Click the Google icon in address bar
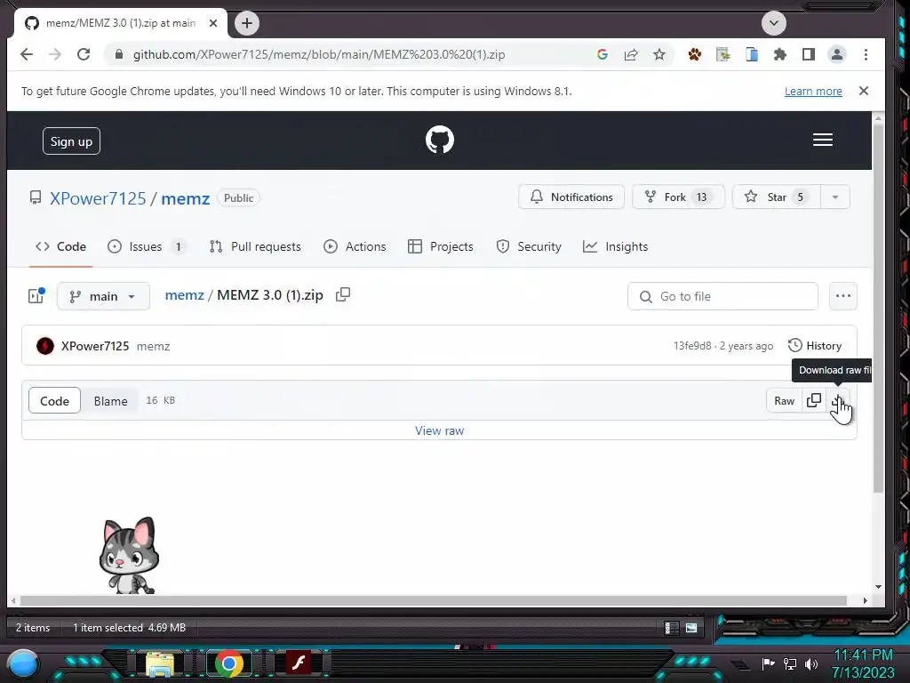The height and width of the screenshot is (683, 910). (603, 54)
